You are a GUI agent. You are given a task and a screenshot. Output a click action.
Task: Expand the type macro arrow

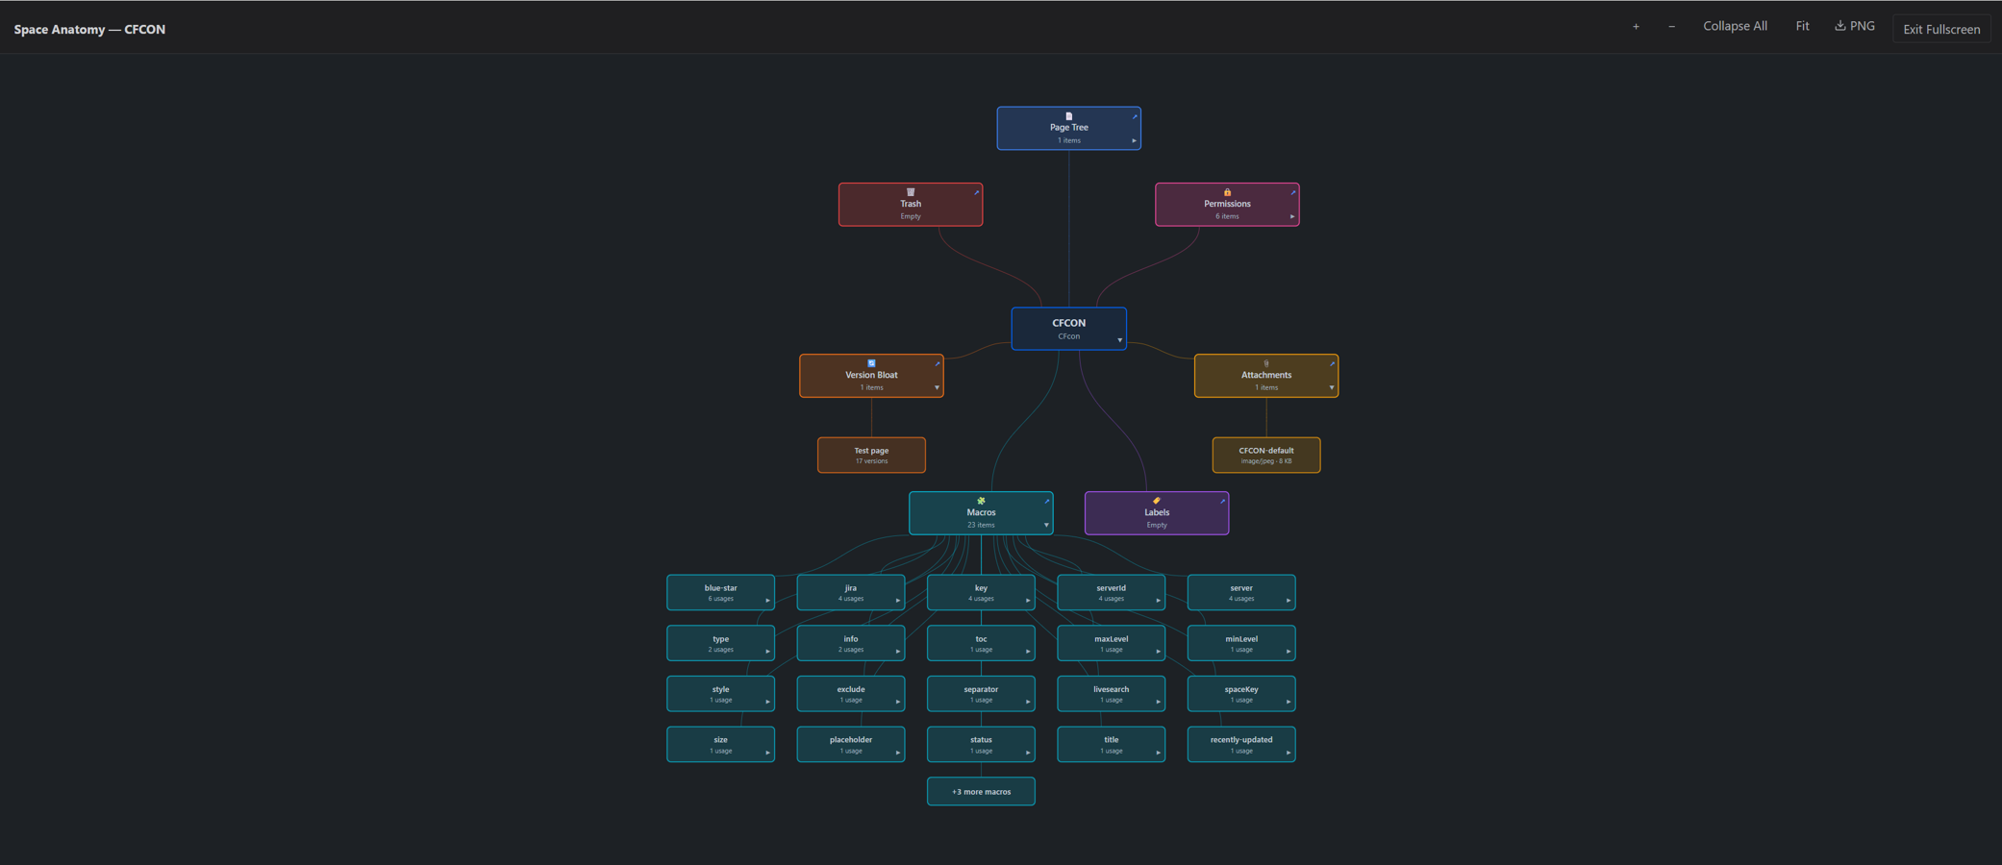(x=767, y=652)
